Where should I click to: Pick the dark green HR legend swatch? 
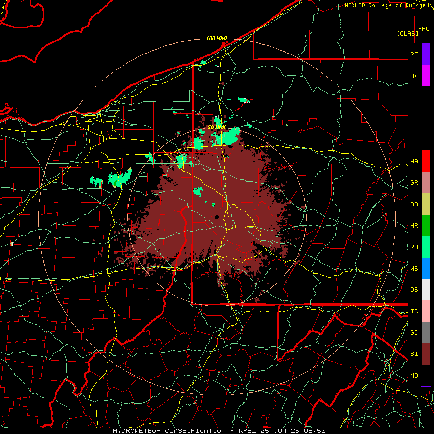click(x=426, y=226)
